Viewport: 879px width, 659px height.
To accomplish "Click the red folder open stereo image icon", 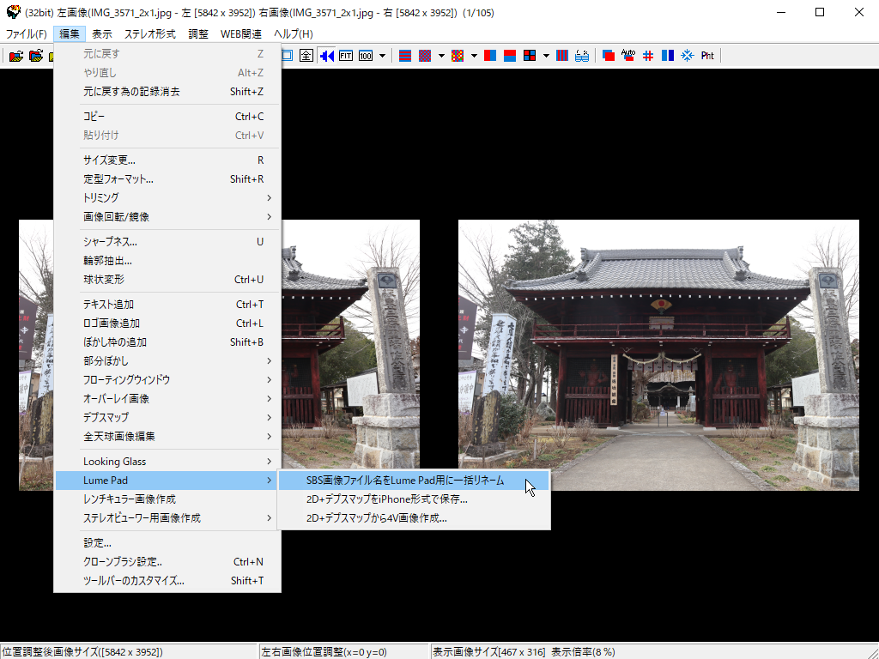I will (15, 56).
